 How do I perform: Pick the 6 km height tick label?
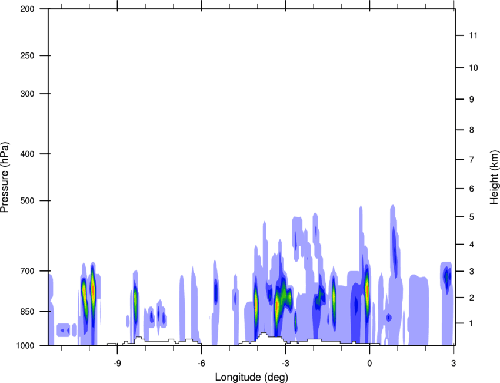(x=472, y=189)
